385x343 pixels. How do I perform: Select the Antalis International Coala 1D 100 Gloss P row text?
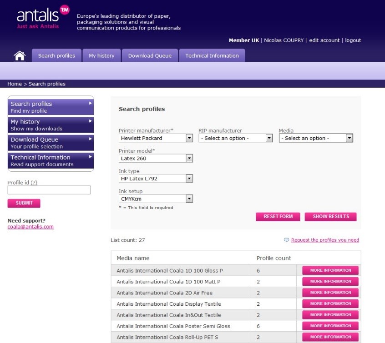click(170, 271)
